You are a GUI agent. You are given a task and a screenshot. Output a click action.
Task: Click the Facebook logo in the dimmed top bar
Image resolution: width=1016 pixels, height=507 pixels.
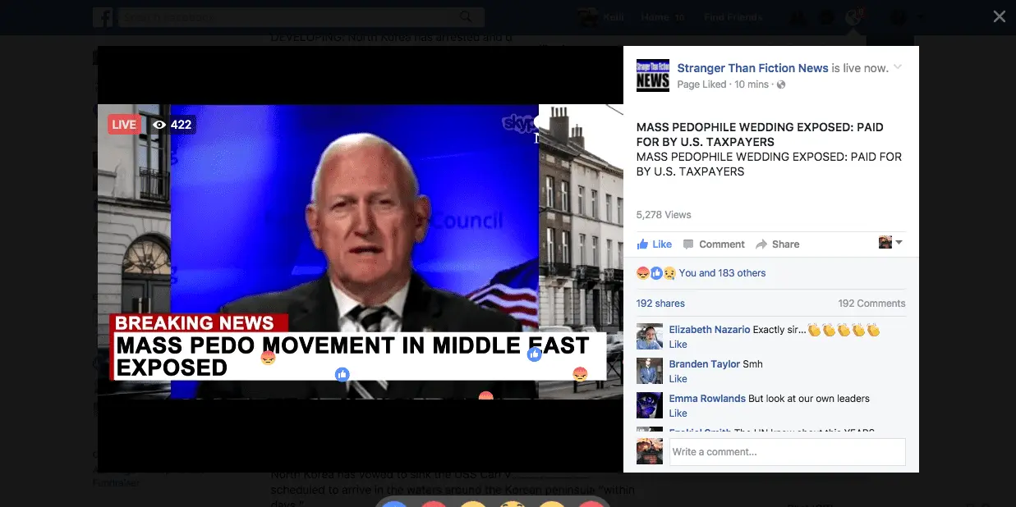click(103, 17)
